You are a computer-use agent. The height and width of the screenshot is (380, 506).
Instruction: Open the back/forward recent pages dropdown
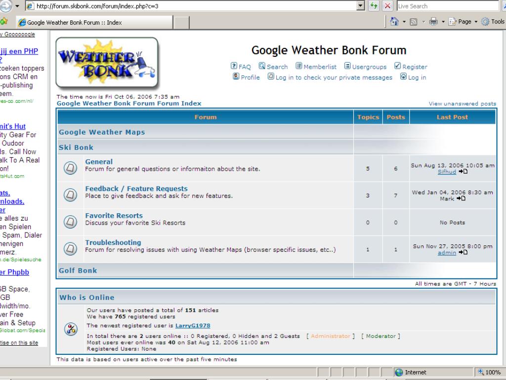click(17, 6)
